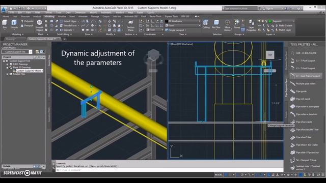
Task: Open a new drawing tab with plus
Action: 65,39
